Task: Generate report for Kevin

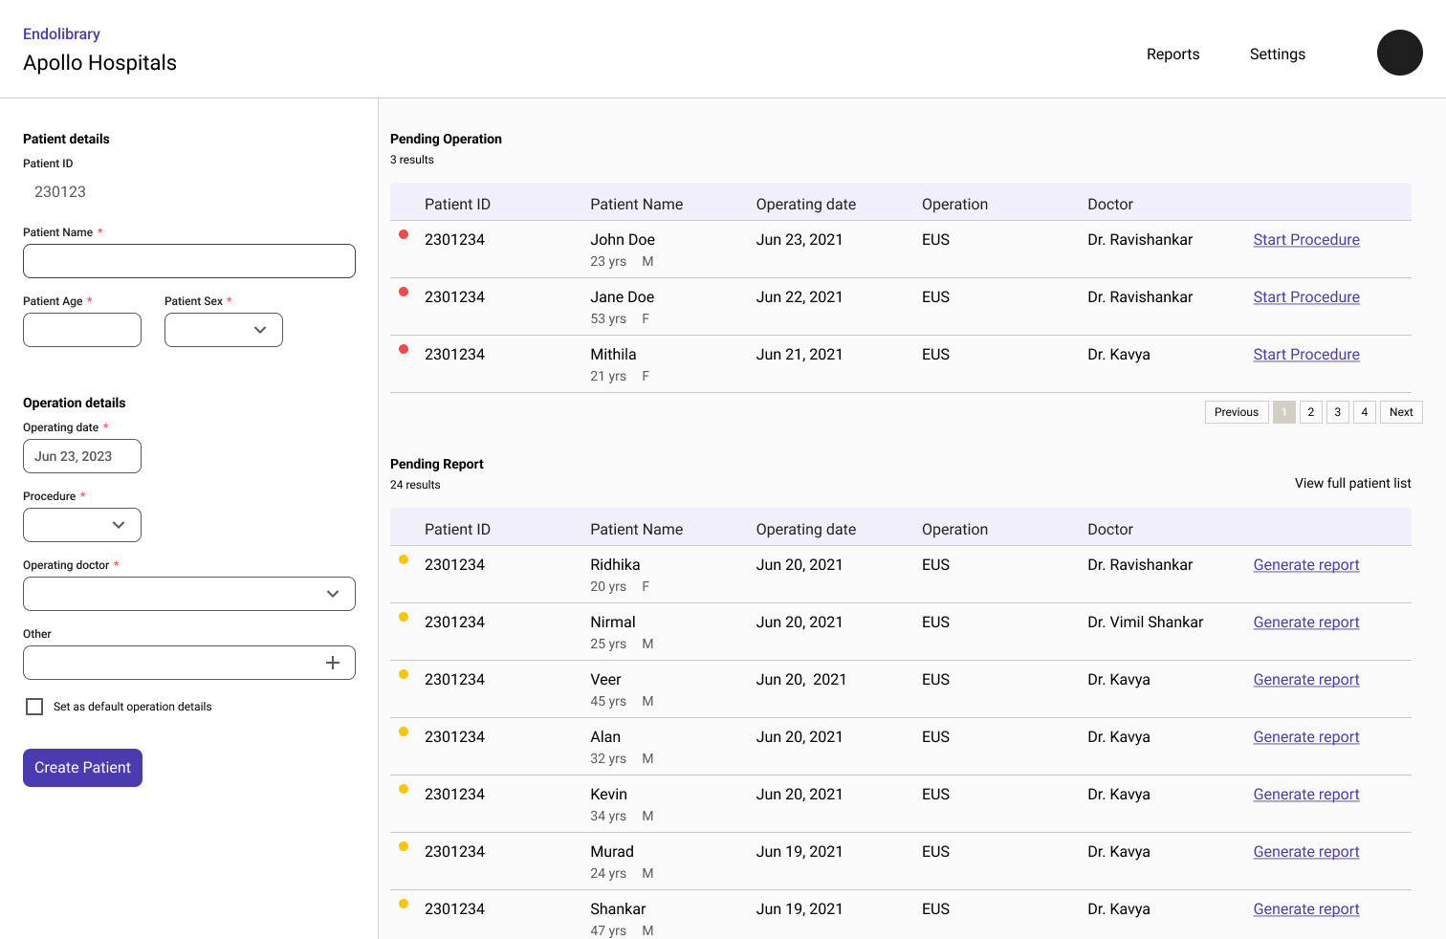Action: pyautogui.click(x=1306, y=795)
